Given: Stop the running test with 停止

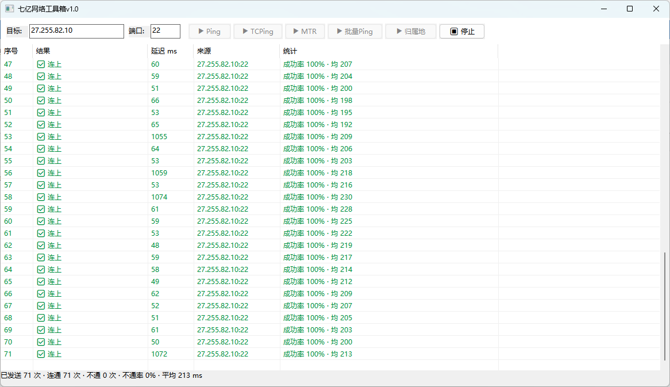Looking at the screenshot, I should click(462, 31).
